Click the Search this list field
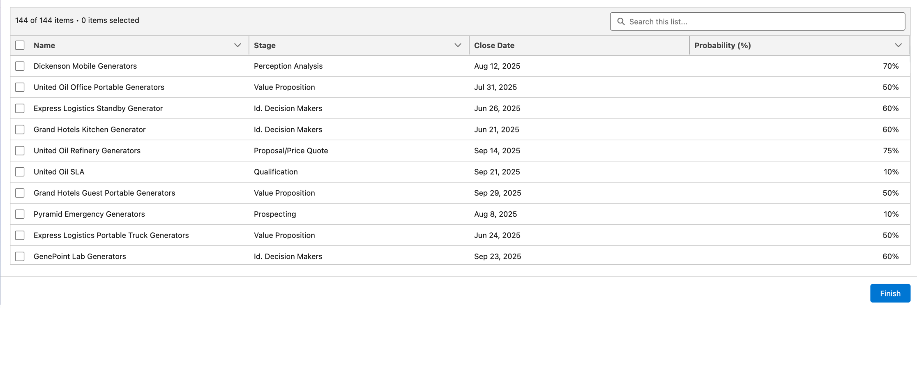 [758, 21]
